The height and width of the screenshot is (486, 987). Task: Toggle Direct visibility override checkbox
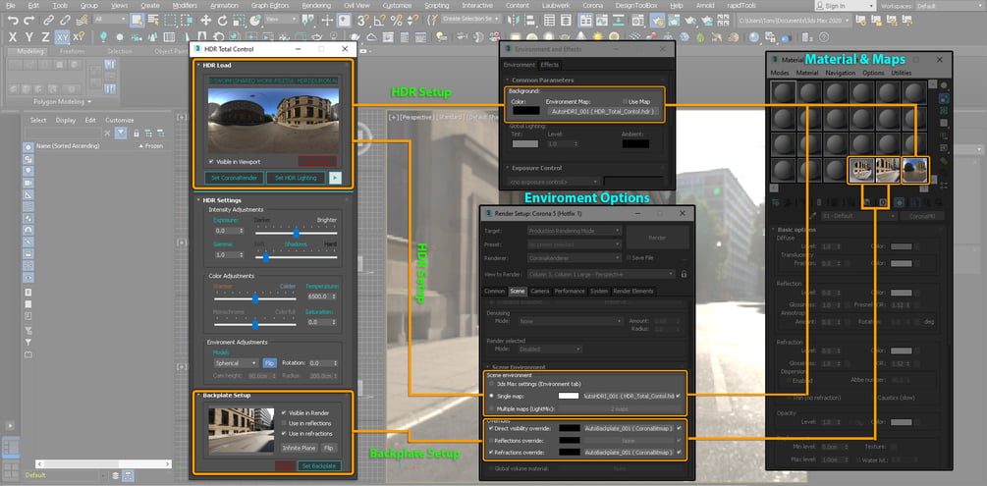pyautogui.click(x=491, y=428)
